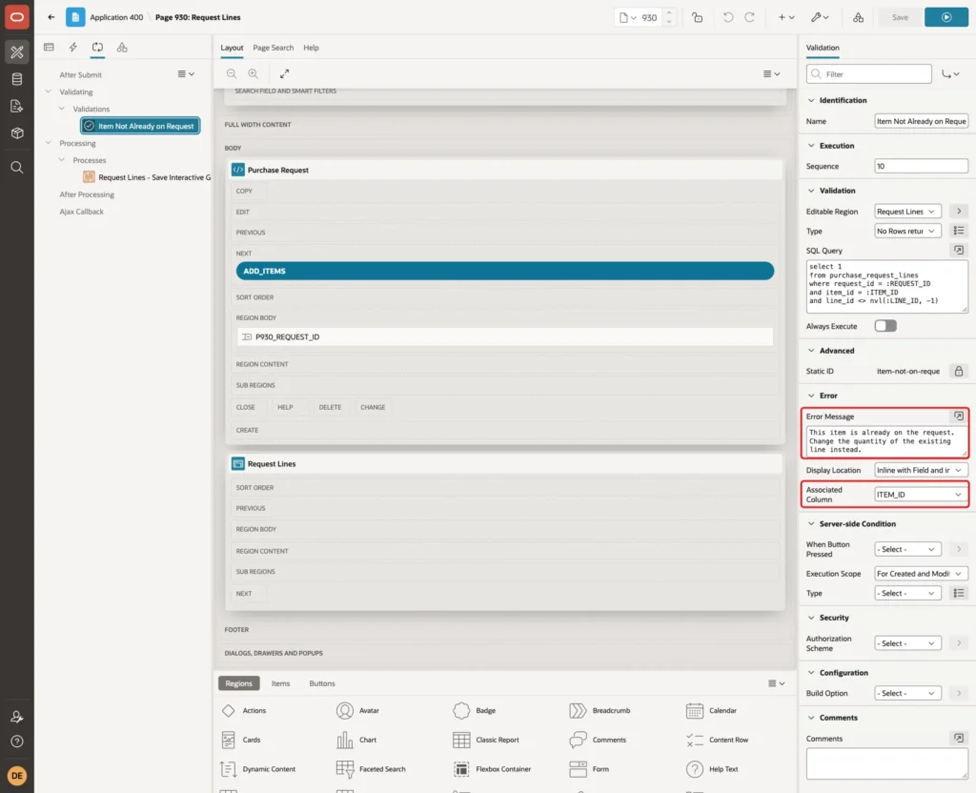Select the Processing tab icon in left pane
The width and height of the screenshot is (976, 793).
[97, 48]
